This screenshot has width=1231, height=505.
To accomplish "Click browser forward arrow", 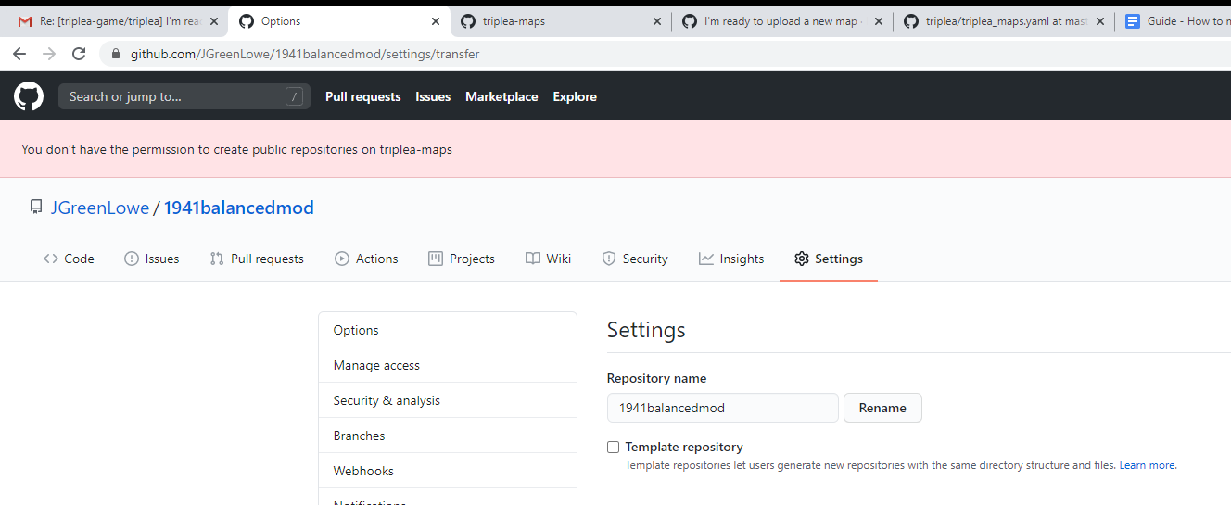I will point(49,54).
